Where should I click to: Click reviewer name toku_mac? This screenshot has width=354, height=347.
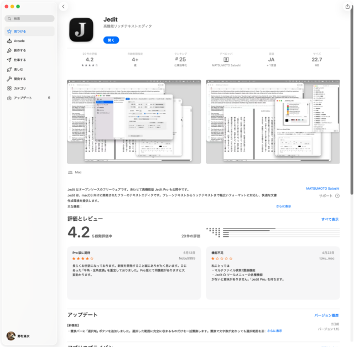tap(327, 258)
